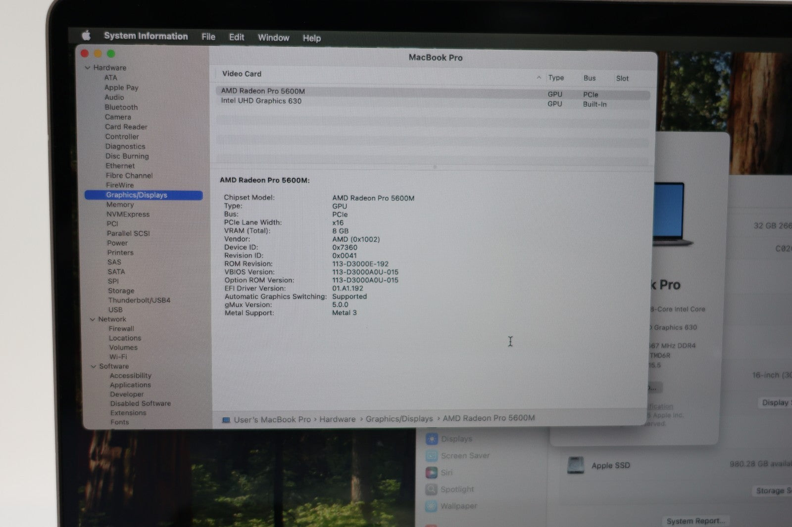Select Camera in the sidebar
This screenshot has width=792, height=527.
click(x=118, y=117)
